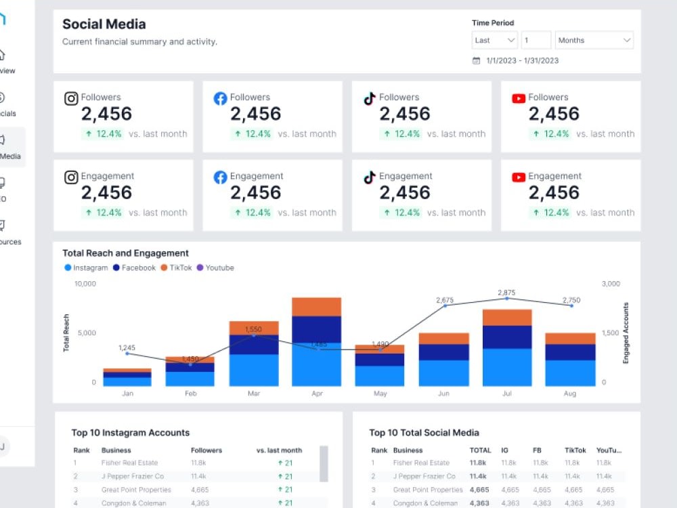Open the Last dropdown under Time Period

[x=494, y=40]
